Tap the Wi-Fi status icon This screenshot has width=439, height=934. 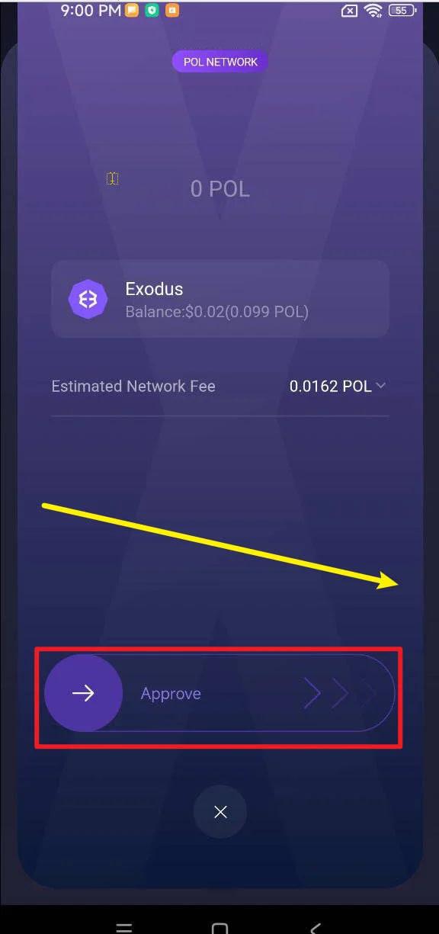(x=373, y=11)
